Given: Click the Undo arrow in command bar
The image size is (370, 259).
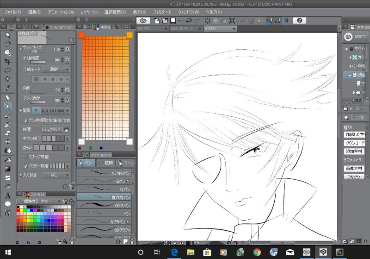Looking at the screenshot, I should pos(188,21).
